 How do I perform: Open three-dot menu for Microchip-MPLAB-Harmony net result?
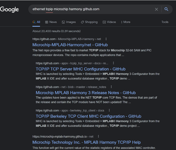click(x=106, y=39)
